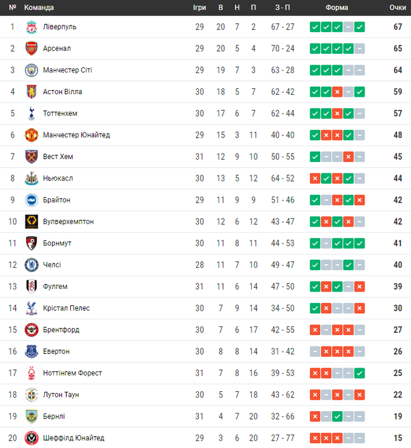The height and width of the screenshot is (448, 411).
Task: Click the Nottingham Forest crest icon
Action: point(31,373)
